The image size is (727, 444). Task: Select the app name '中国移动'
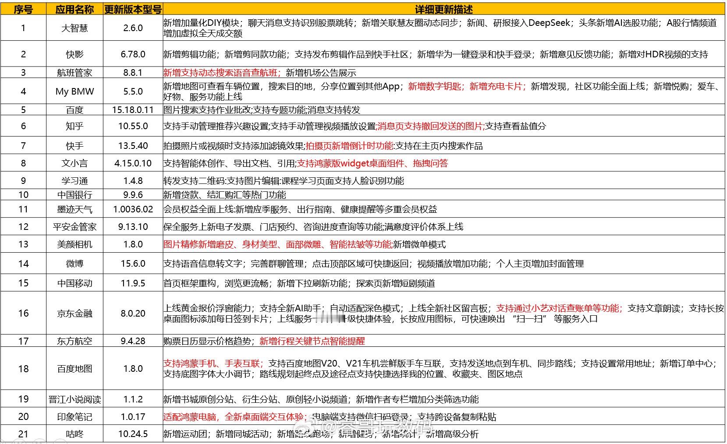coord(74,283)
